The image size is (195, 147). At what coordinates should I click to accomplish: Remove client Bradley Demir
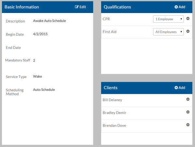pos(188,112)
